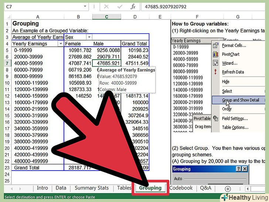Go to the Intro sheet tab
Screen dimensions: 269x202
coord(42,188)
